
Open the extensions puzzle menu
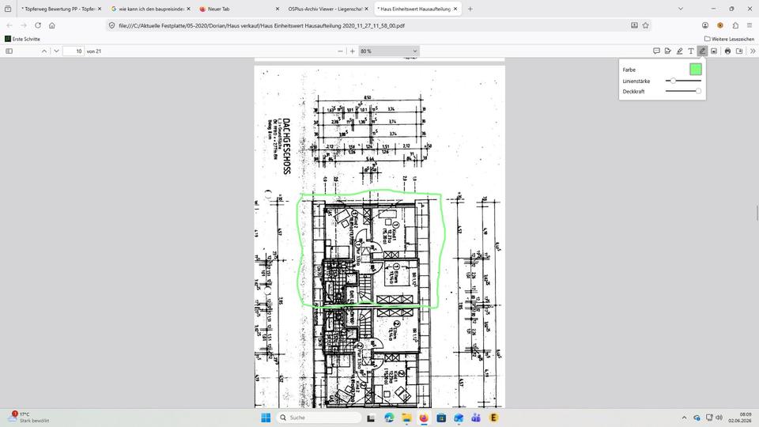tap(735, 25)
